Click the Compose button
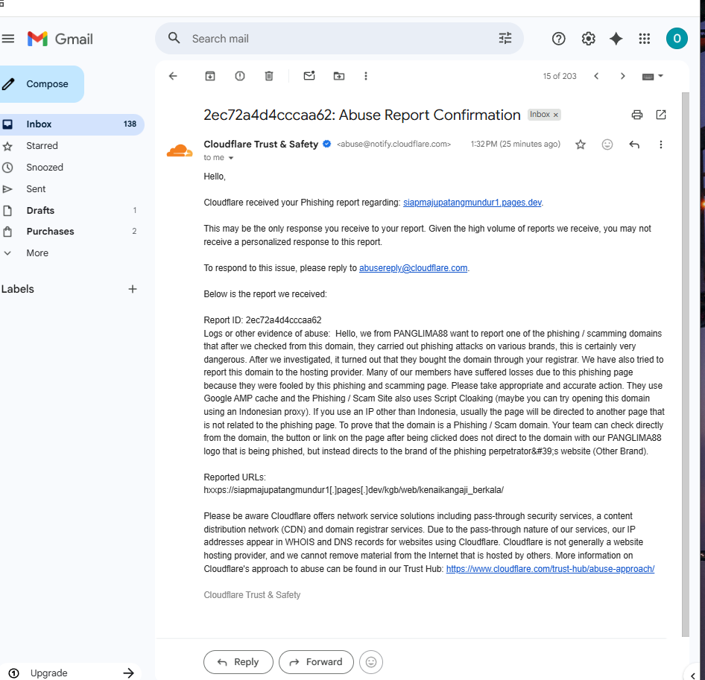This screenshot has width=705, height=680. [x=41, y=84]
